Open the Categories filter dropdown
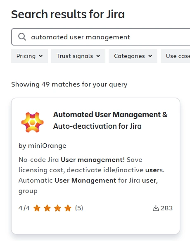Viewport: 190px width, 241px height. [x=133, y=56]
